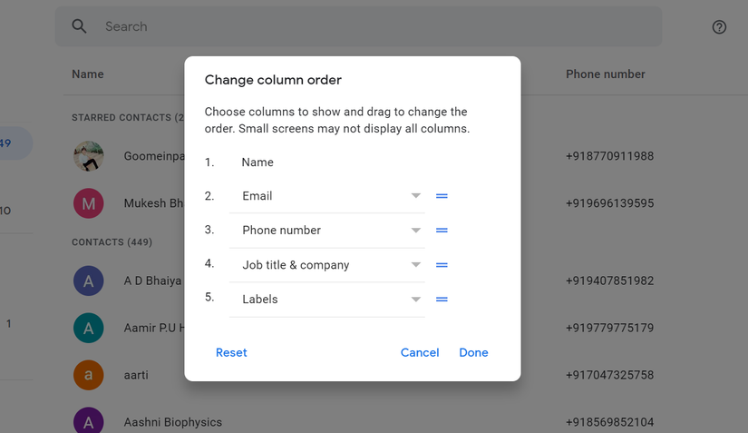Click the Phone number column header
This screenshot has width=748, height=433.
(x=606, y=74)
